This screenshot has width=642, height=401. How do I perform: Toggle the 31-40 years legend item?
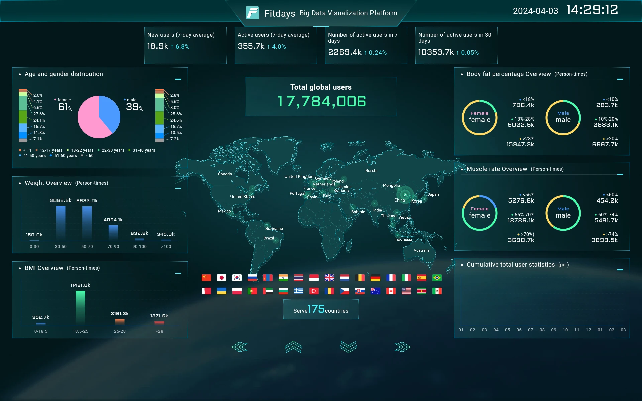point(142,150)
